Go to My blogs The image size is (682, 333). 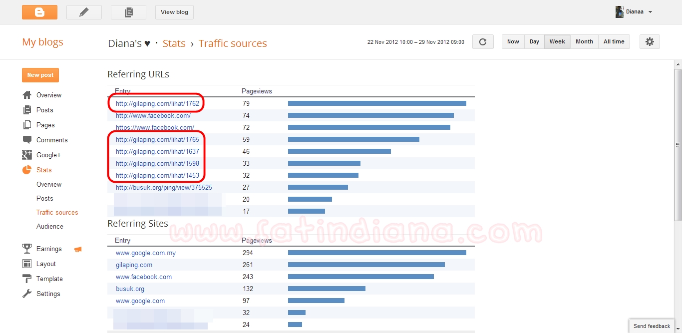point(42,42)
